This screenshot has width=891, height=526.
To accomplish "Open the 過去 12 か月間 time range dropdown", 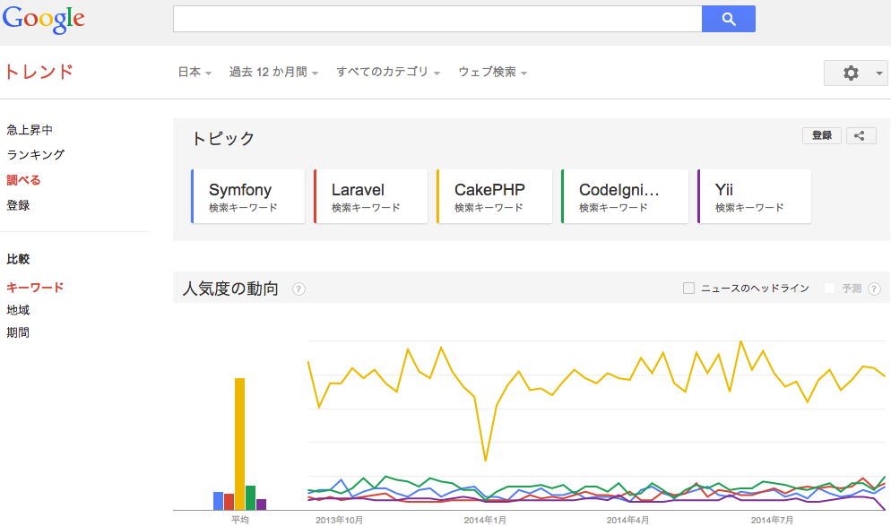I will click(273, 73).
